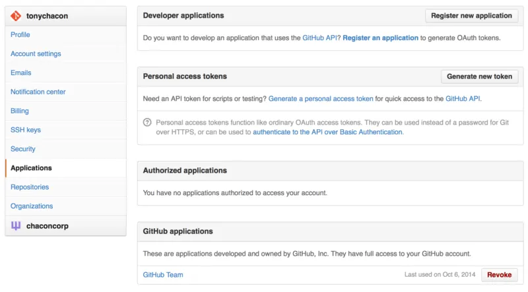Switch to chaconcorp organization settings
This screenshot has height=292, width=528.
[65, 225]
